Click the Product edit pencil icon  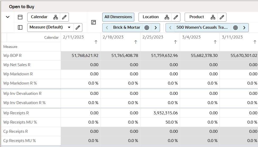coord(222,17)
